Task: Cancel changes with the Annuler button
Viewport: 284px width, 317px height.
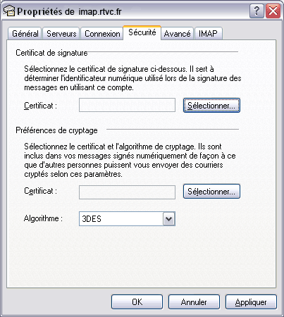Action: (x=194, y=302)
